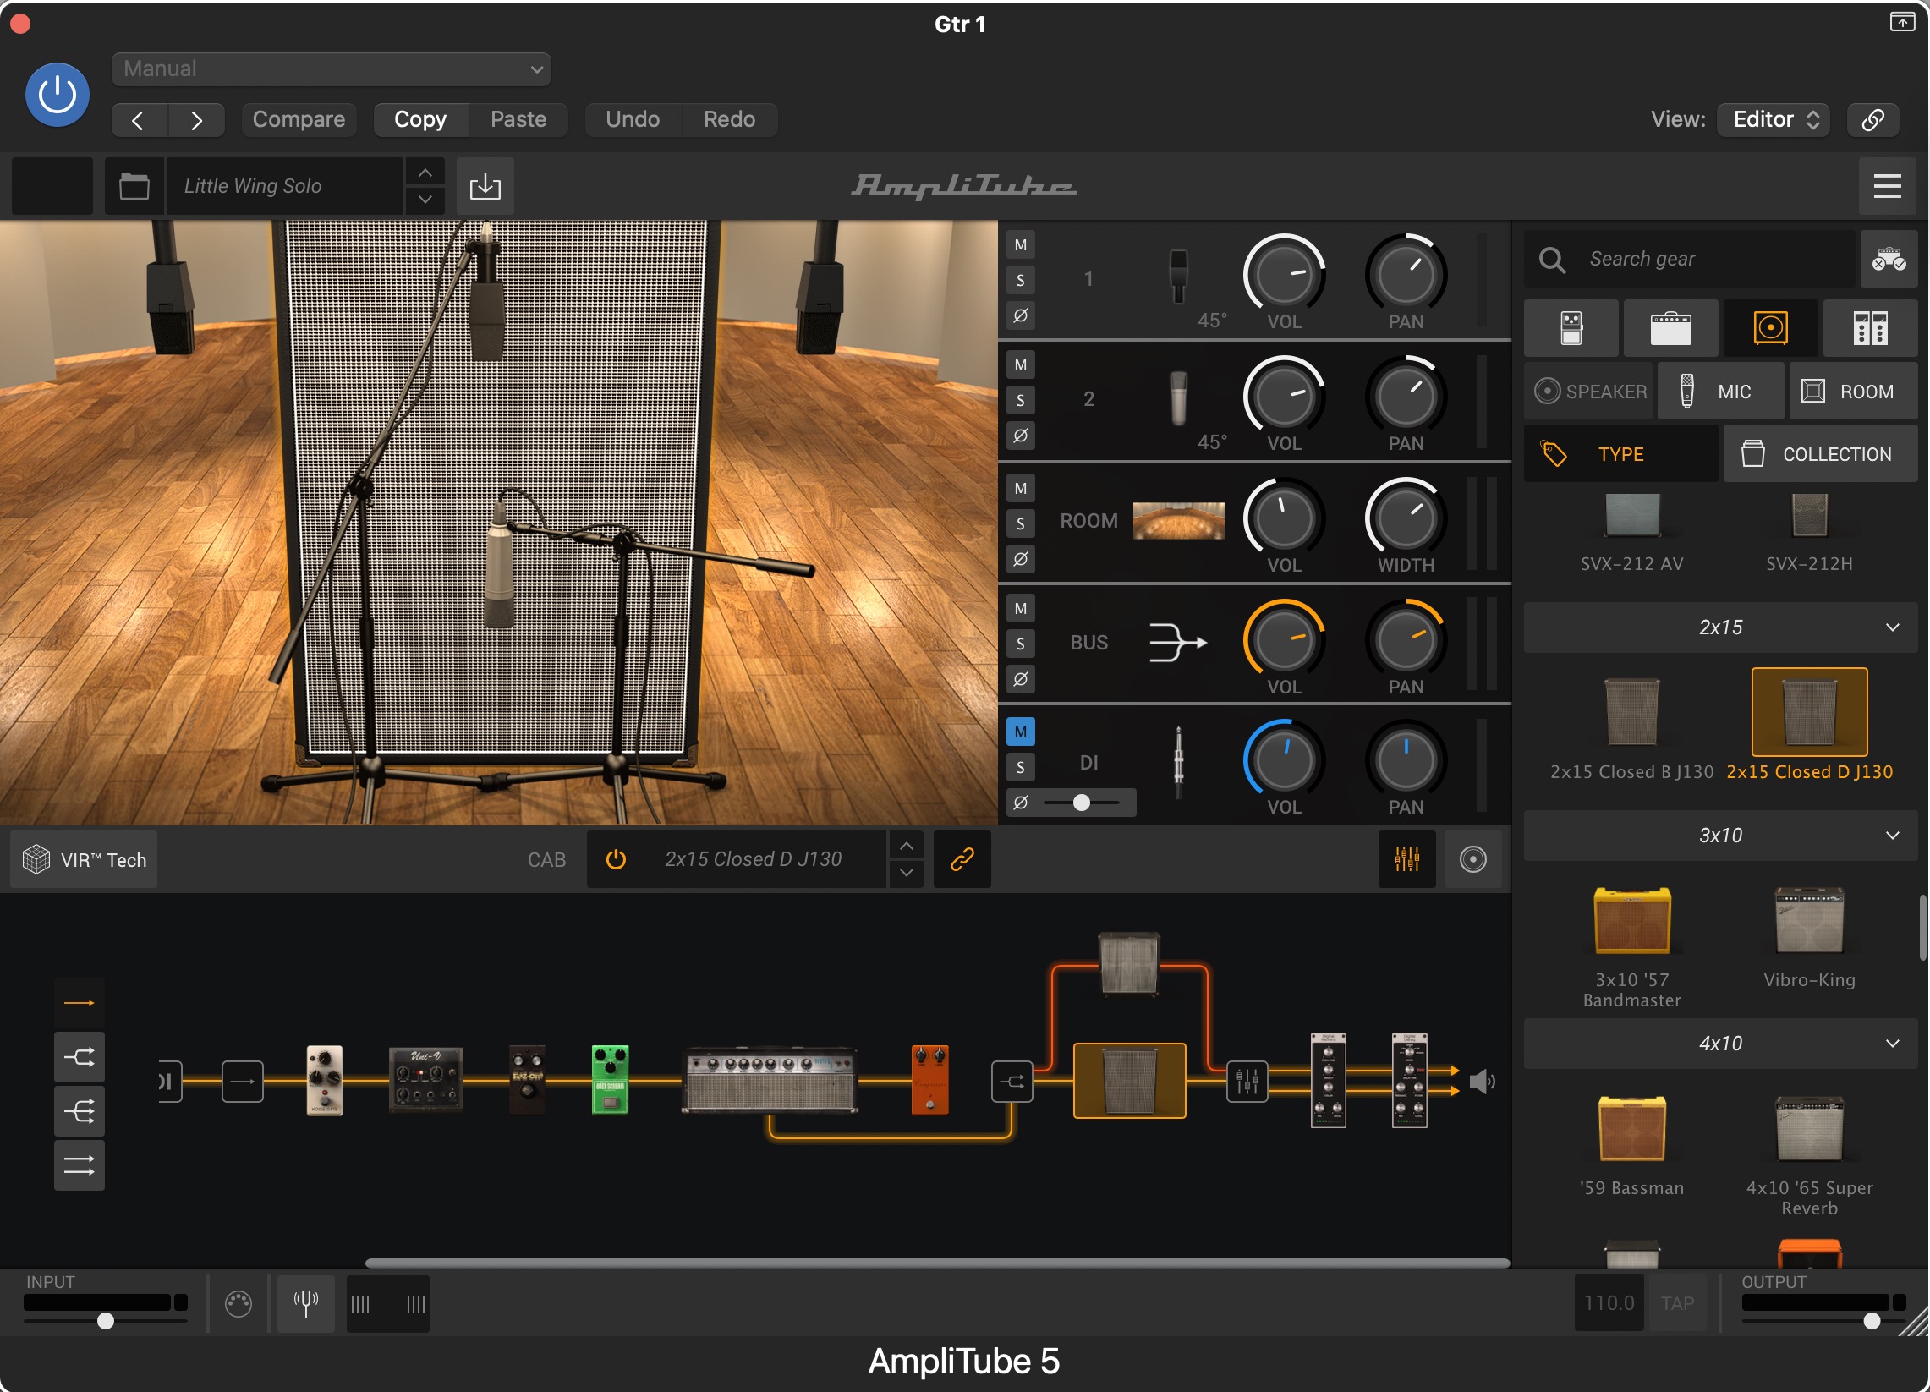Screen dimensions: 1930x1392
Task: Unmute the DI channel
Action: (1020, 732)
